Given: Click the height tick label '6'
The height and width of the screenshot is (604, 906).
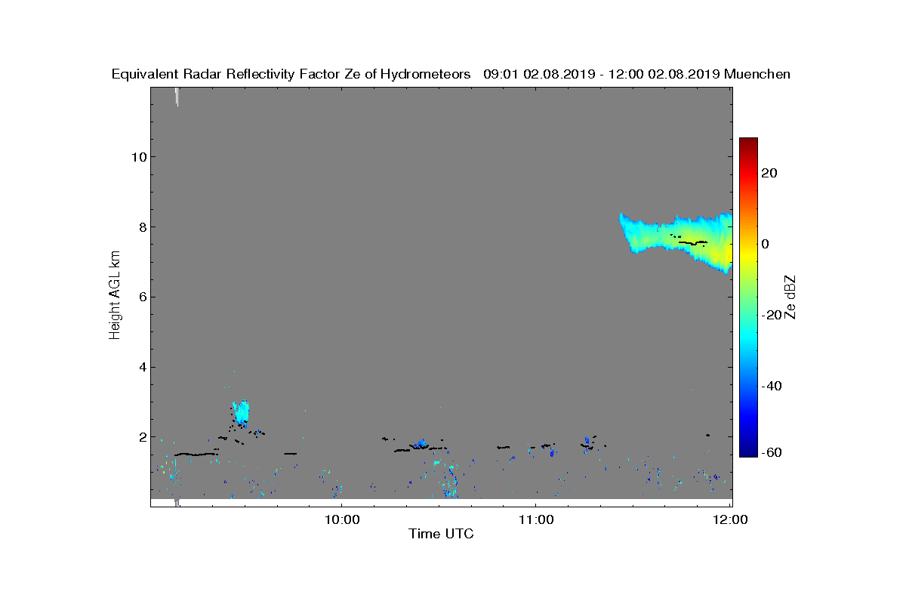Looking at the screenshot, I should [x=142, y=297].
